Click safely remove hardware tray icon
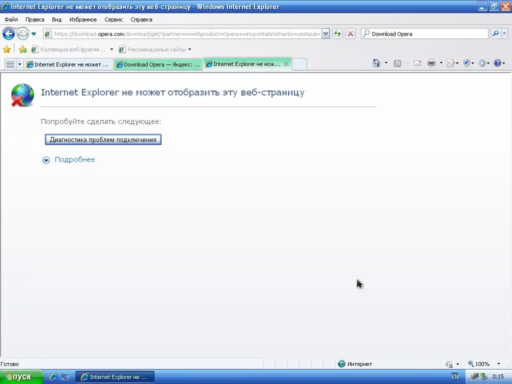This screenshot has width=512, height=384. pos(483,377)
